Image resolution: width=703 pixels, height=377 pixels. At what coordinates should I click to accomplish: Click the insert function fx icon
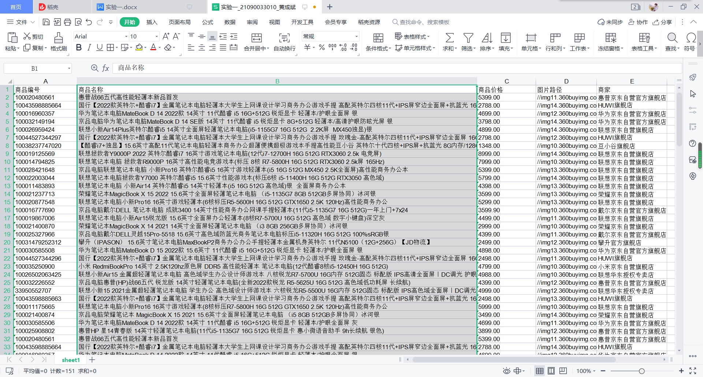(105, 68)
